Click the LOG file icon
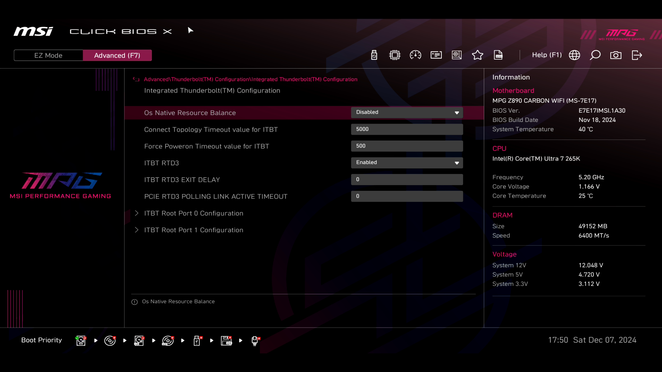Screen dimensions: 662x372 click(498, 55)
